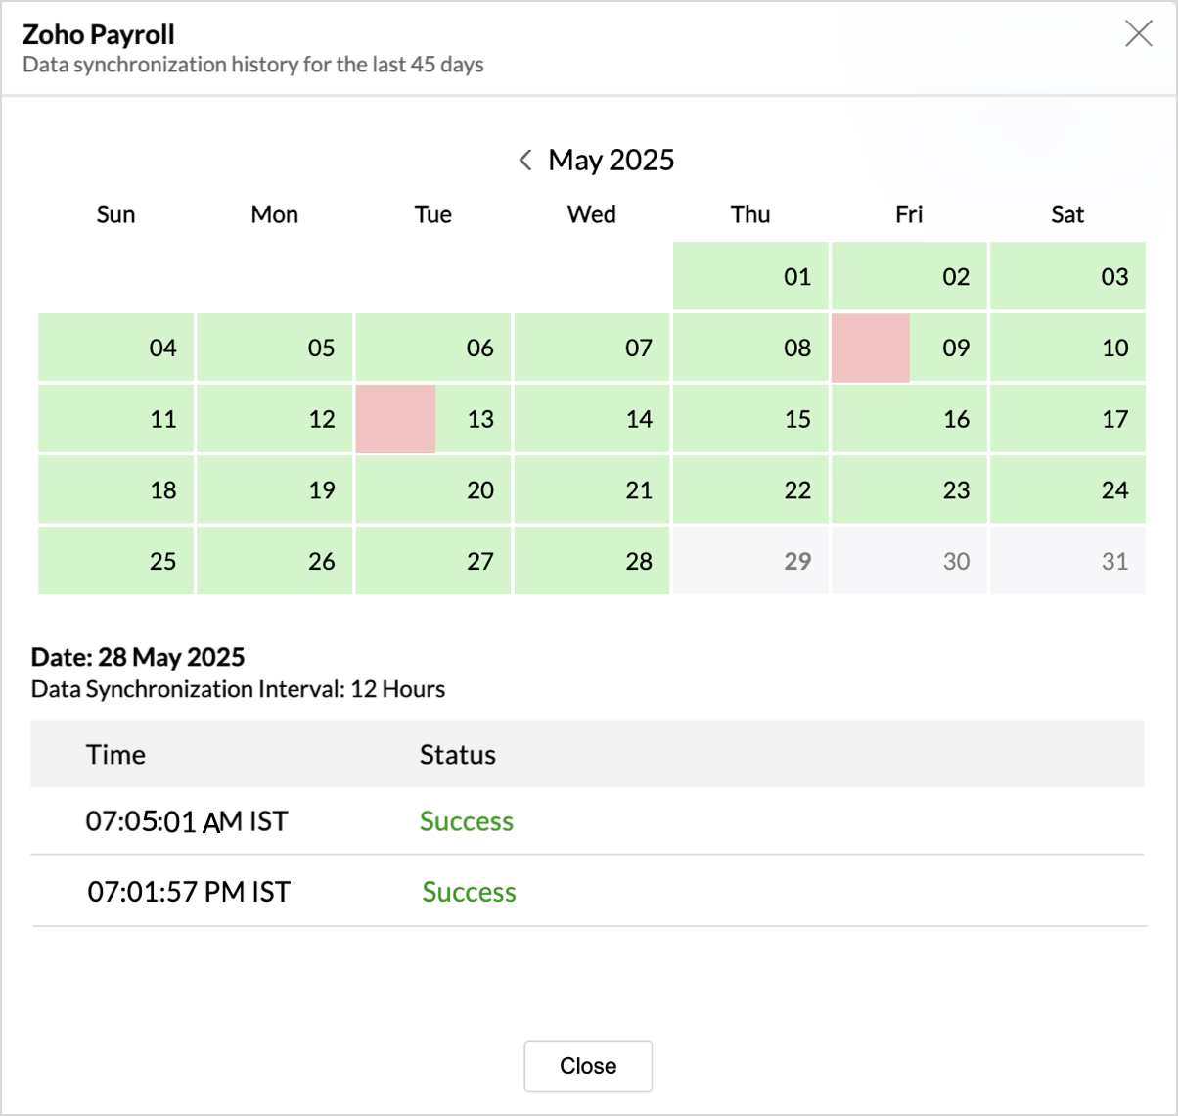Click the red failure marker on May 09

click(x=870, y=348)
